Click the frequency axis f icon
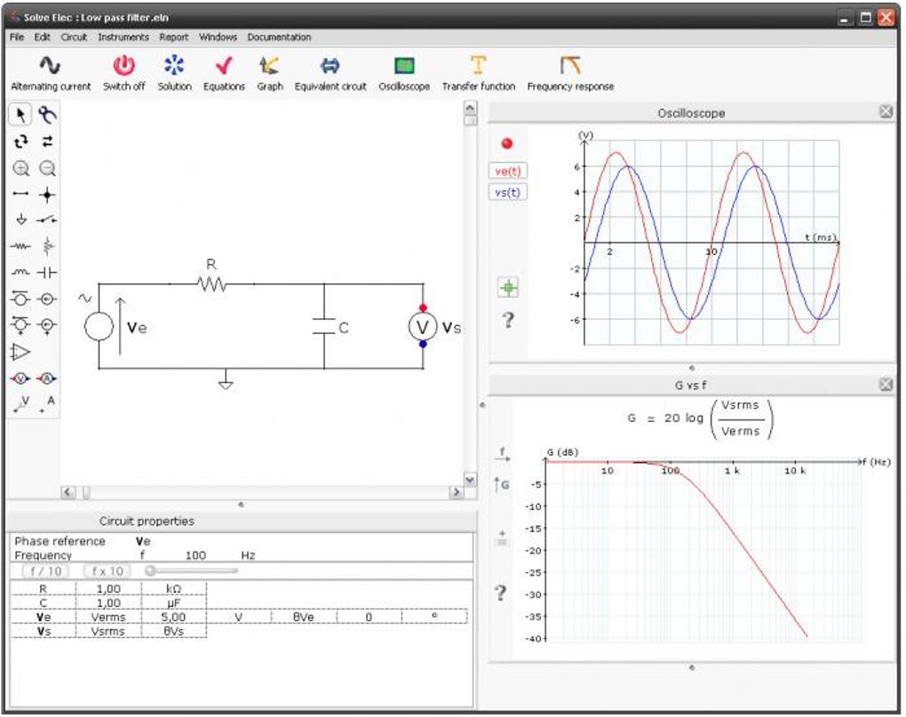 pyautogui.click(x=502, y=454)
